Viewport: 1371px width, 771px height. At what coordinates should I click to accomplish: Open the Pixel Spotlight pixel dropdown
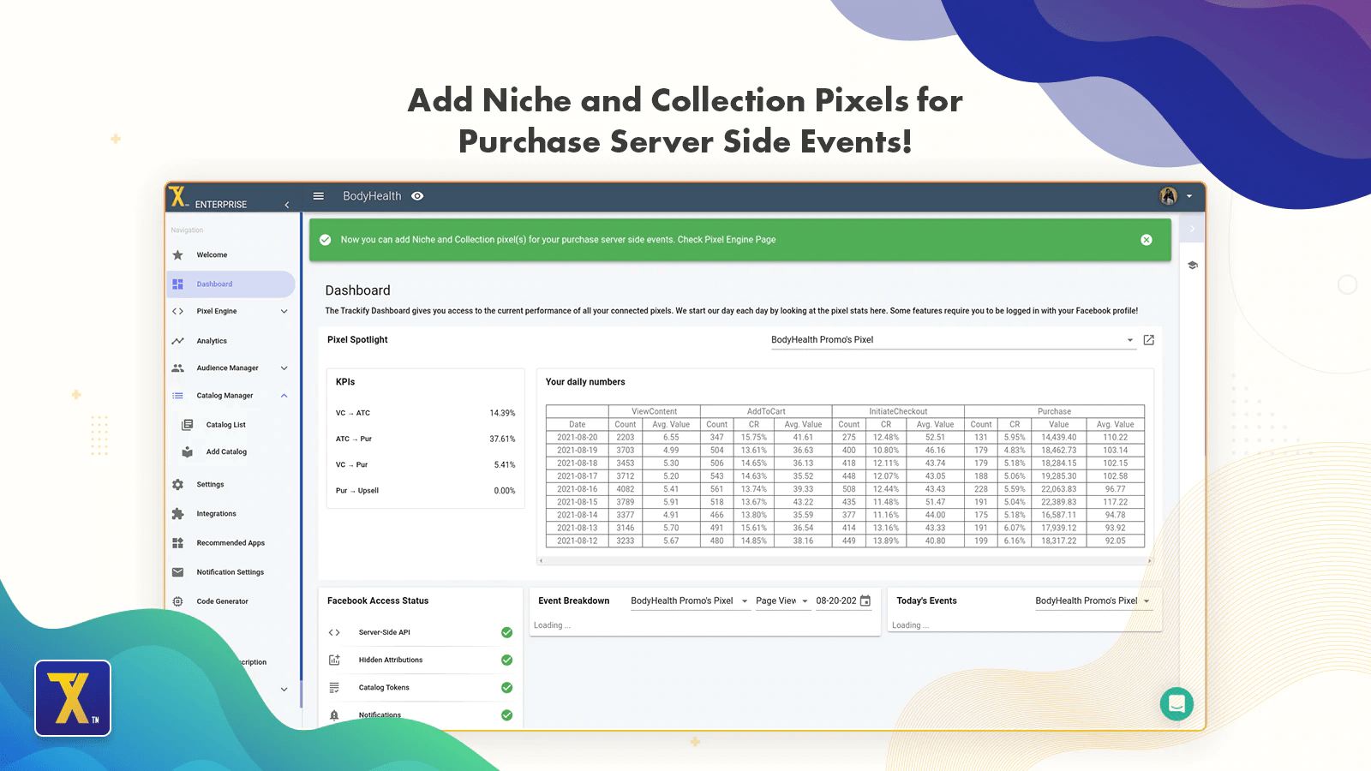click(953, 340)
